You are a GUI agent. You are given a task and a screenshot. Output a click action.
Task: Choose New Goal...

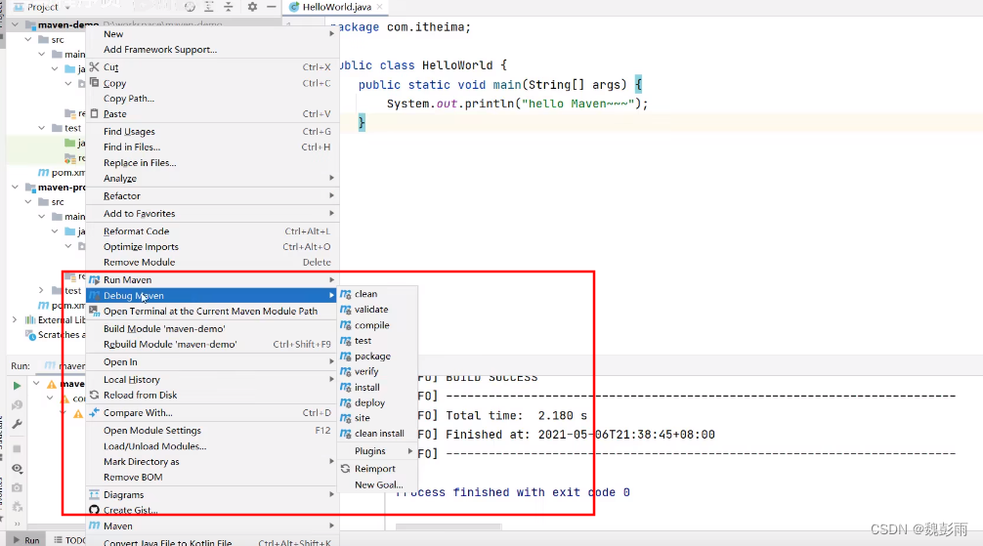pos(378,484)
